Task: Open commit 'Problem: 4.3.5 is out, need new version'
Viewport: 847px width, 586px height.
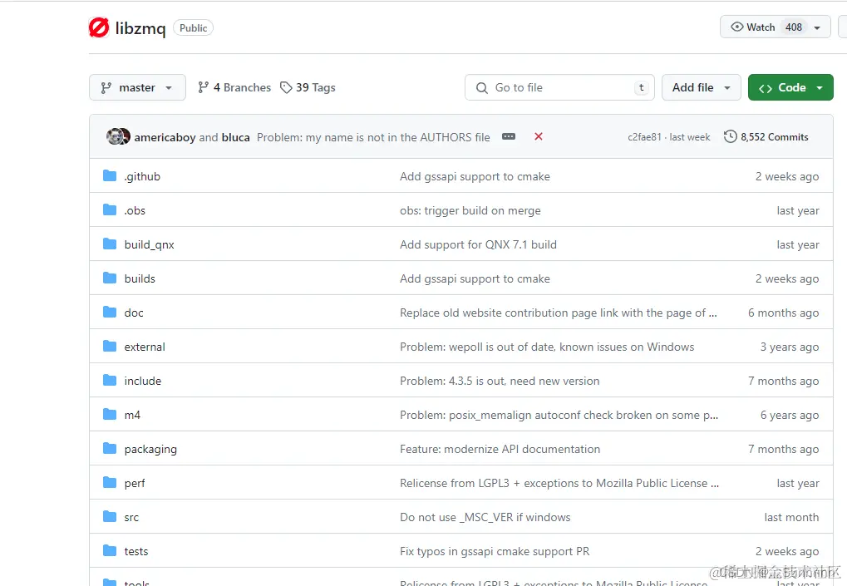Action: pos(500,381)
